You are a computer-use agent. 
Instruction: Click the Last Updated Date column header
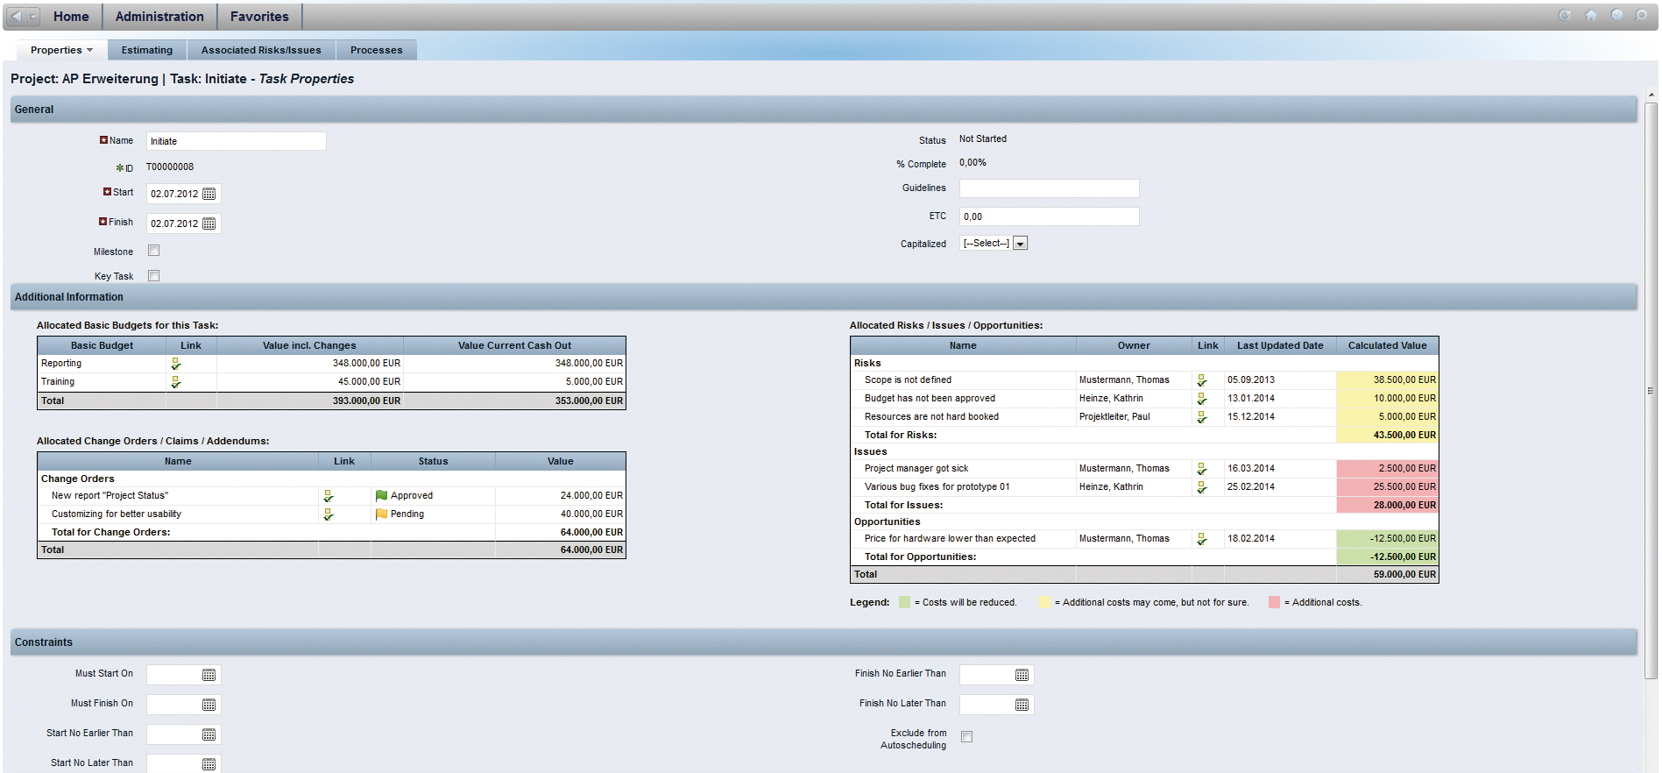click(1280, 345)
